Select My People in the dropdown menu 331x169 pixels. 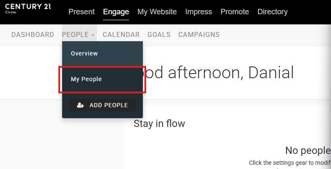(x=86, y=79)
